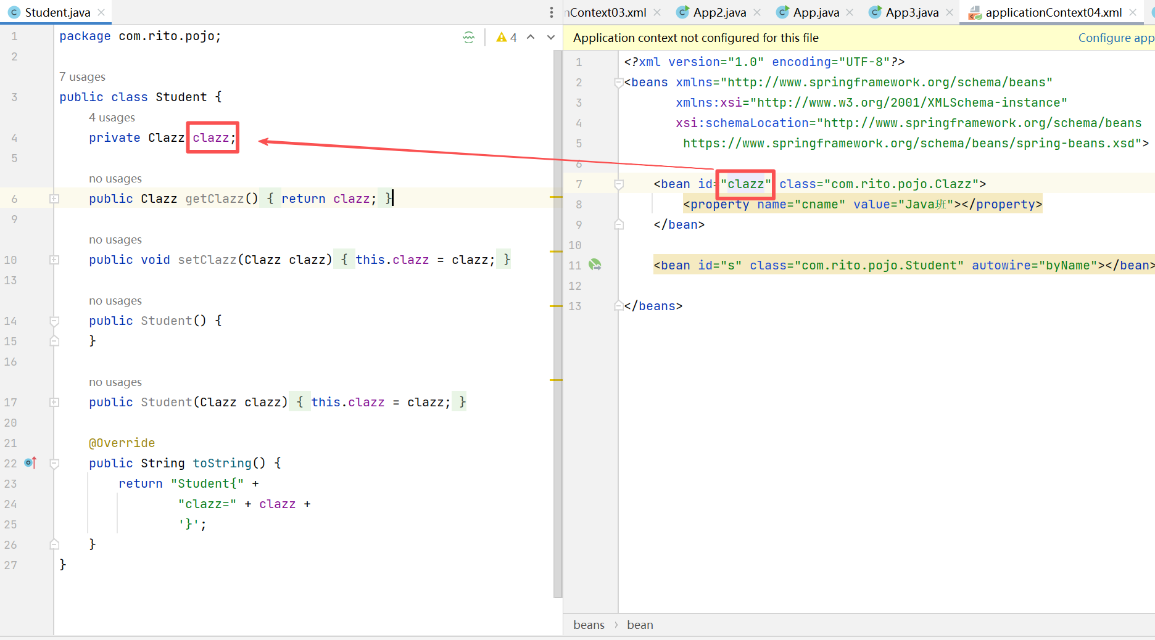This screenshot has width=1155, height=640.
Task: Collapse the beans root element fold
Action: pos(618,82)
